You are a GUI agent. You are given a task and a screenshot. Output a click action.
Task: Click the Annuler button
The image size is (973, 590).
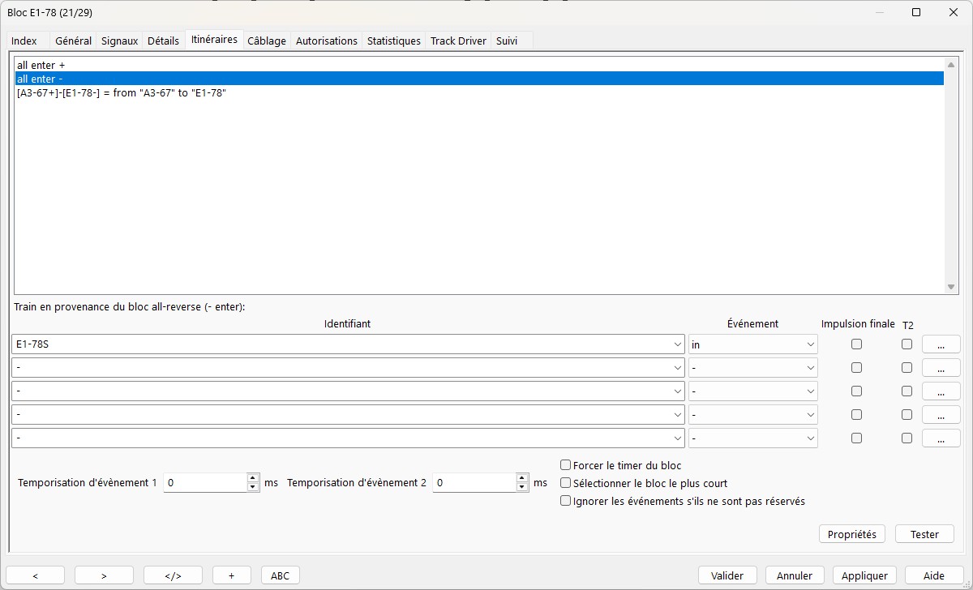point(795,575)
